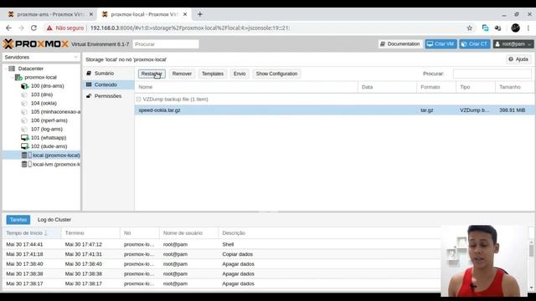Screen dimensions: 536x301
Task: Open the Sumário section
Action: pos(108,74)
